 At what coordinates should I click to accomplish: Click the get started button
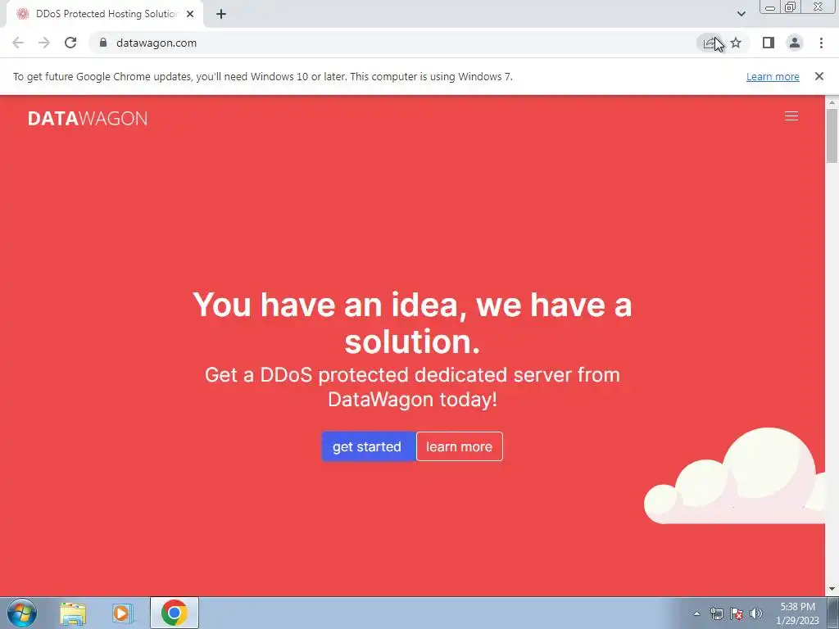point(368,446)
